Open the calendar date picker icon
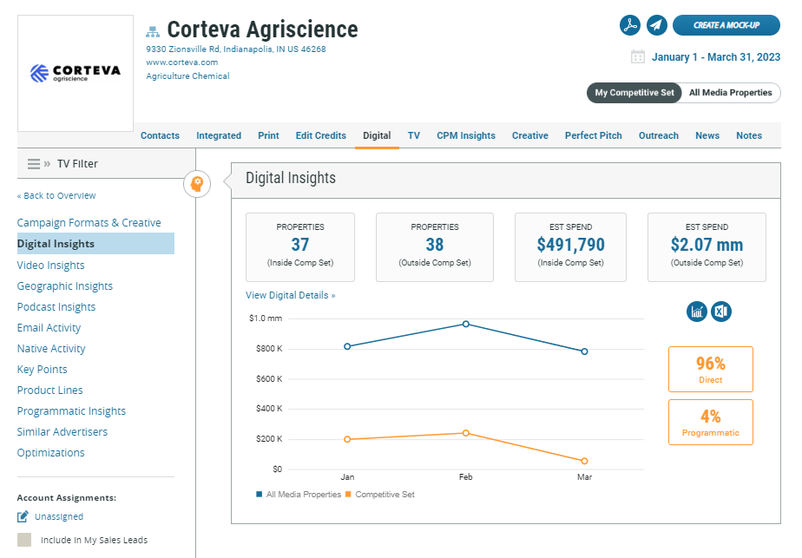 tap(637, 56)
